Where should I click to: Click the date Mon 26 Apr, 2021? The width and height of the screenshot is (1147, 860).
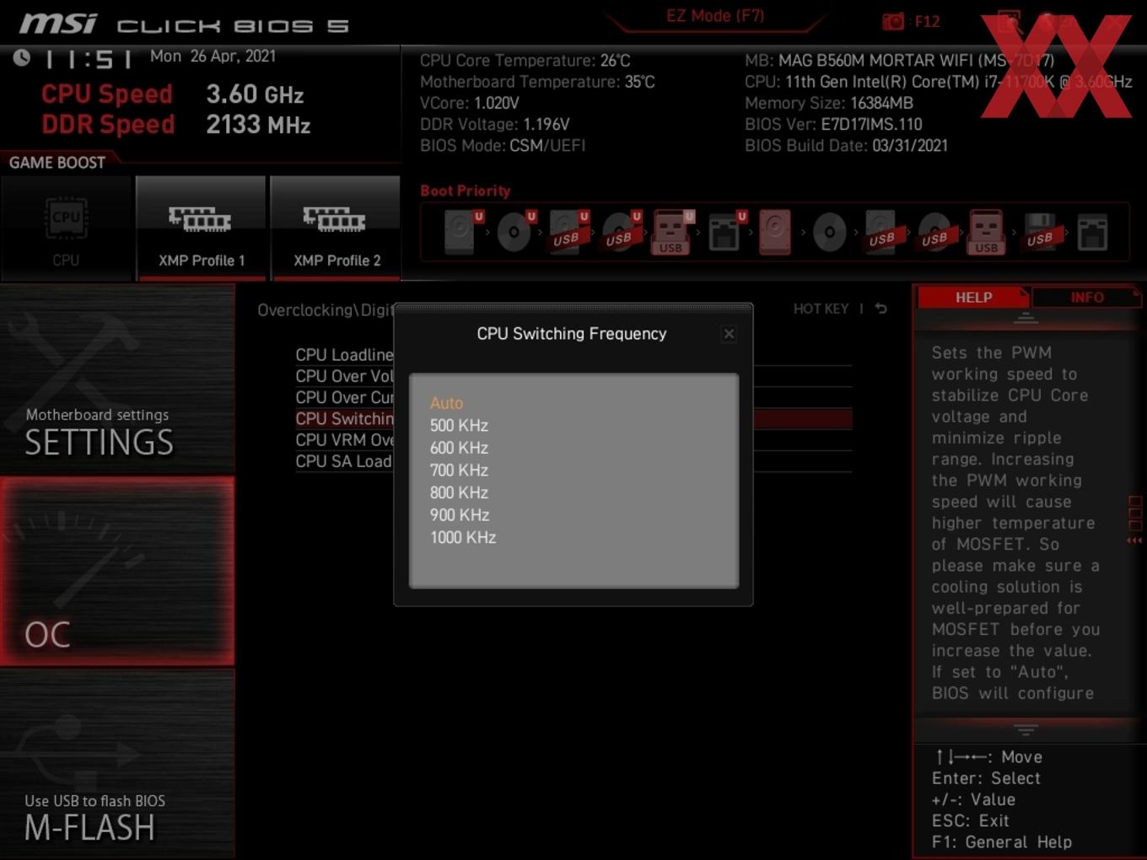tap(213, 56)
